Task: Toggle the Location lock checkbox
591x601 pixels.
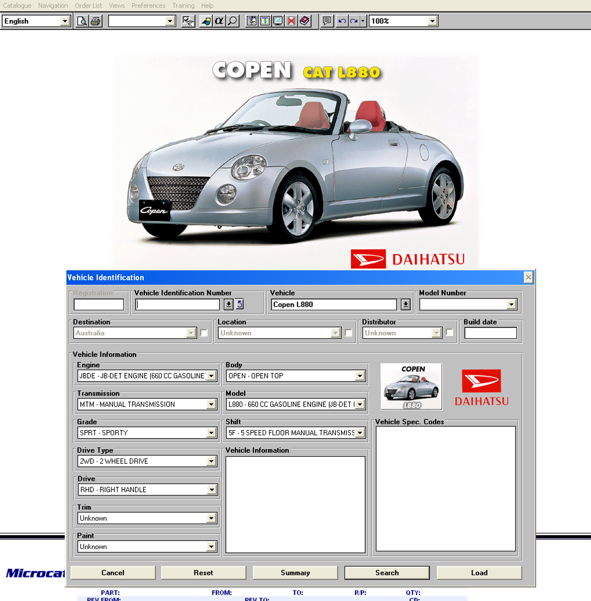Action: click(349, 333)
